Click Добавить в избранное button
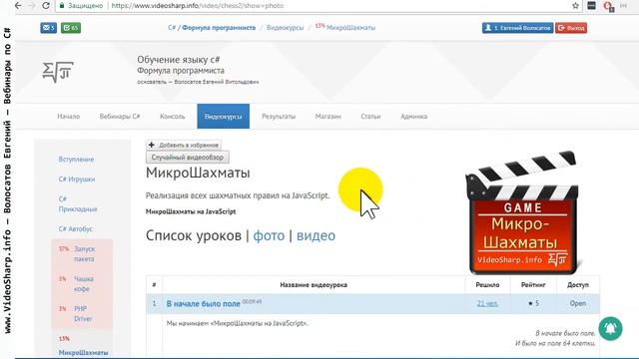The image size is (639, 359). [x=184, y=145]
